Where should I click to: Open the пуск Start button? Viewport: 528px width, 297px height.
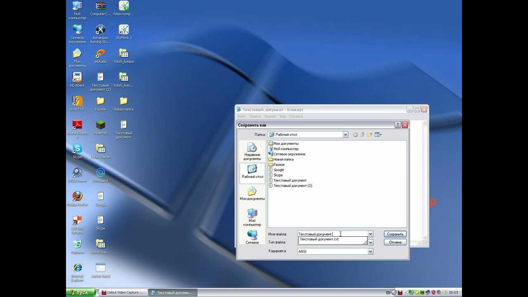(x=81, y=292)
